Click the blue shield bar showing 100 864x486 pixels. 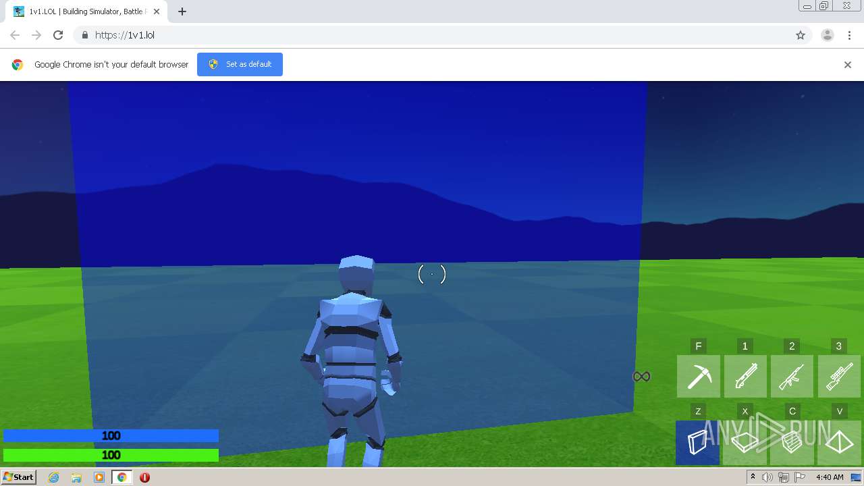(x=111, y=436)
